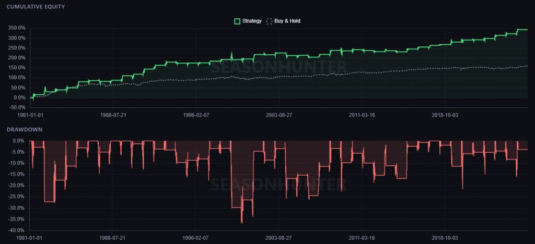Viewport: 535px width, 244px height.
Task: Click the dashed Buy & Hold legend marker
Action: pyautogui.click(x=270, y=21)
